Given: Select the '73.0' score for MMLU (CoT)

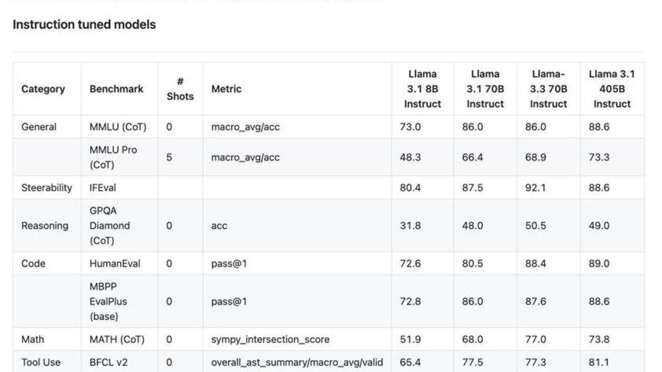Looking at the screenshot, I should click(x=410, y=127).
